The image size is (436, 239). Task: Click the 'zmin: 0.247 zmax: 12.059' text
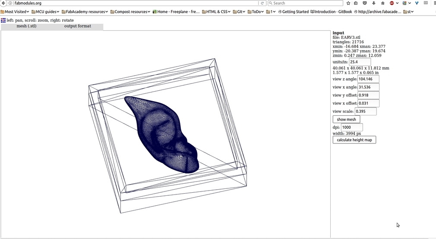[x=357, y=55]
